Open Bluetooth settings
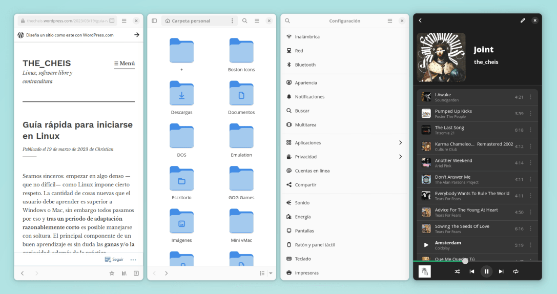Viewport: 557px width, 294px height. pos(344,65)
